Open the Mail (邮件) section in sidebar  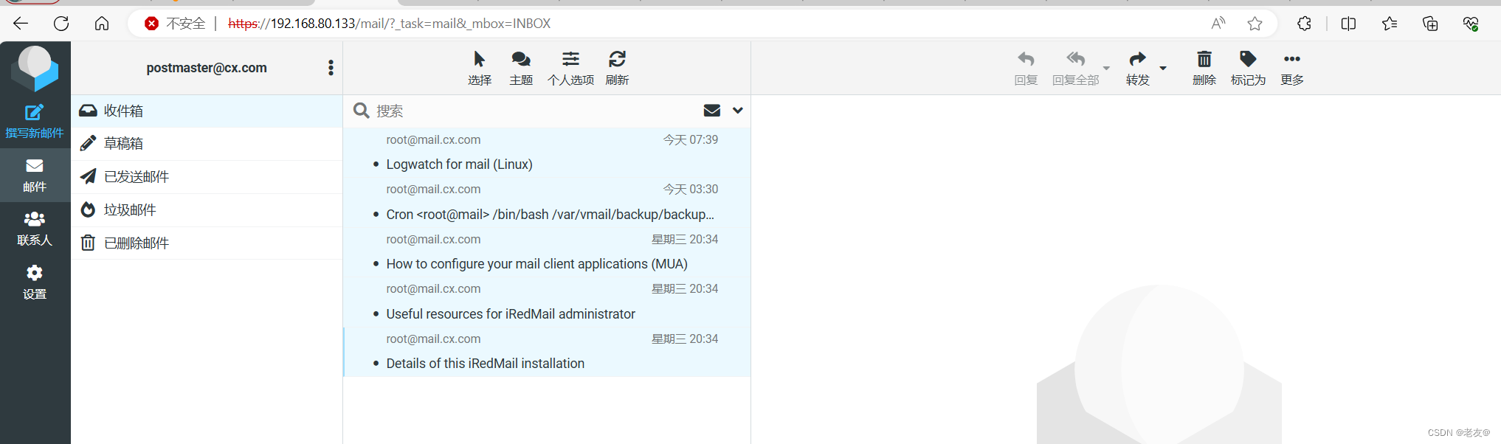pyautogui.click(x=35, y=176)
